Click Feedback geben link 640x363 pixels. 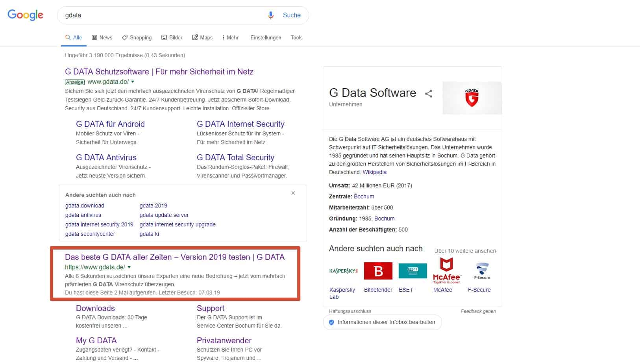(478, 311)
